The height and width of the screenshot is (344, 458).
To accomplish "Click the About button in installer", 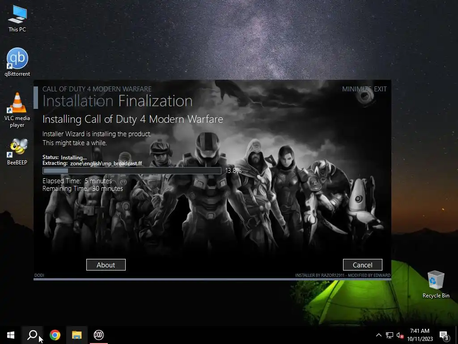I will point(106,265).
